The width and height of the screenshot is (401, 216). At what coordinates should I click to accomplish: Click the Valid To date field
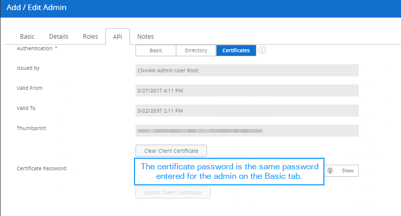(x=247, y=111)
